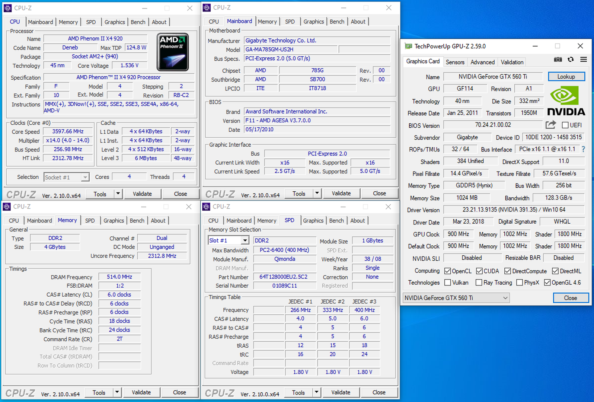
Task: Toggle the PhysX checkbox
Action: point(520,283)
